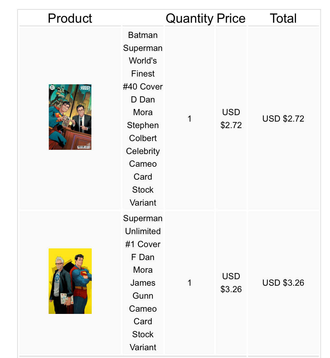Select the Product column header
Viewport: 330px width, 358px height.
pos(70,18)
